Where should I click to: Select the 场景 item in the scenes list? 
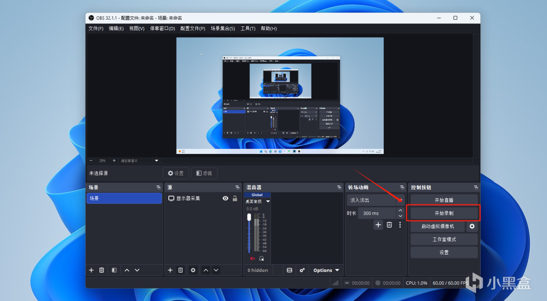[124, 198]
